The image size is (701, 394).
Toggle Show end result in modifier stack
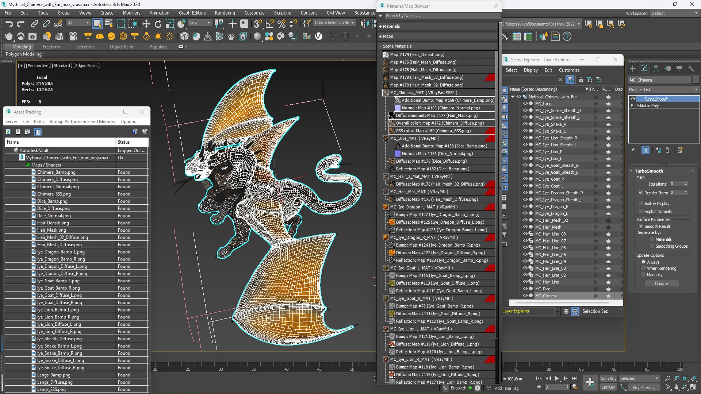[645, 150]
